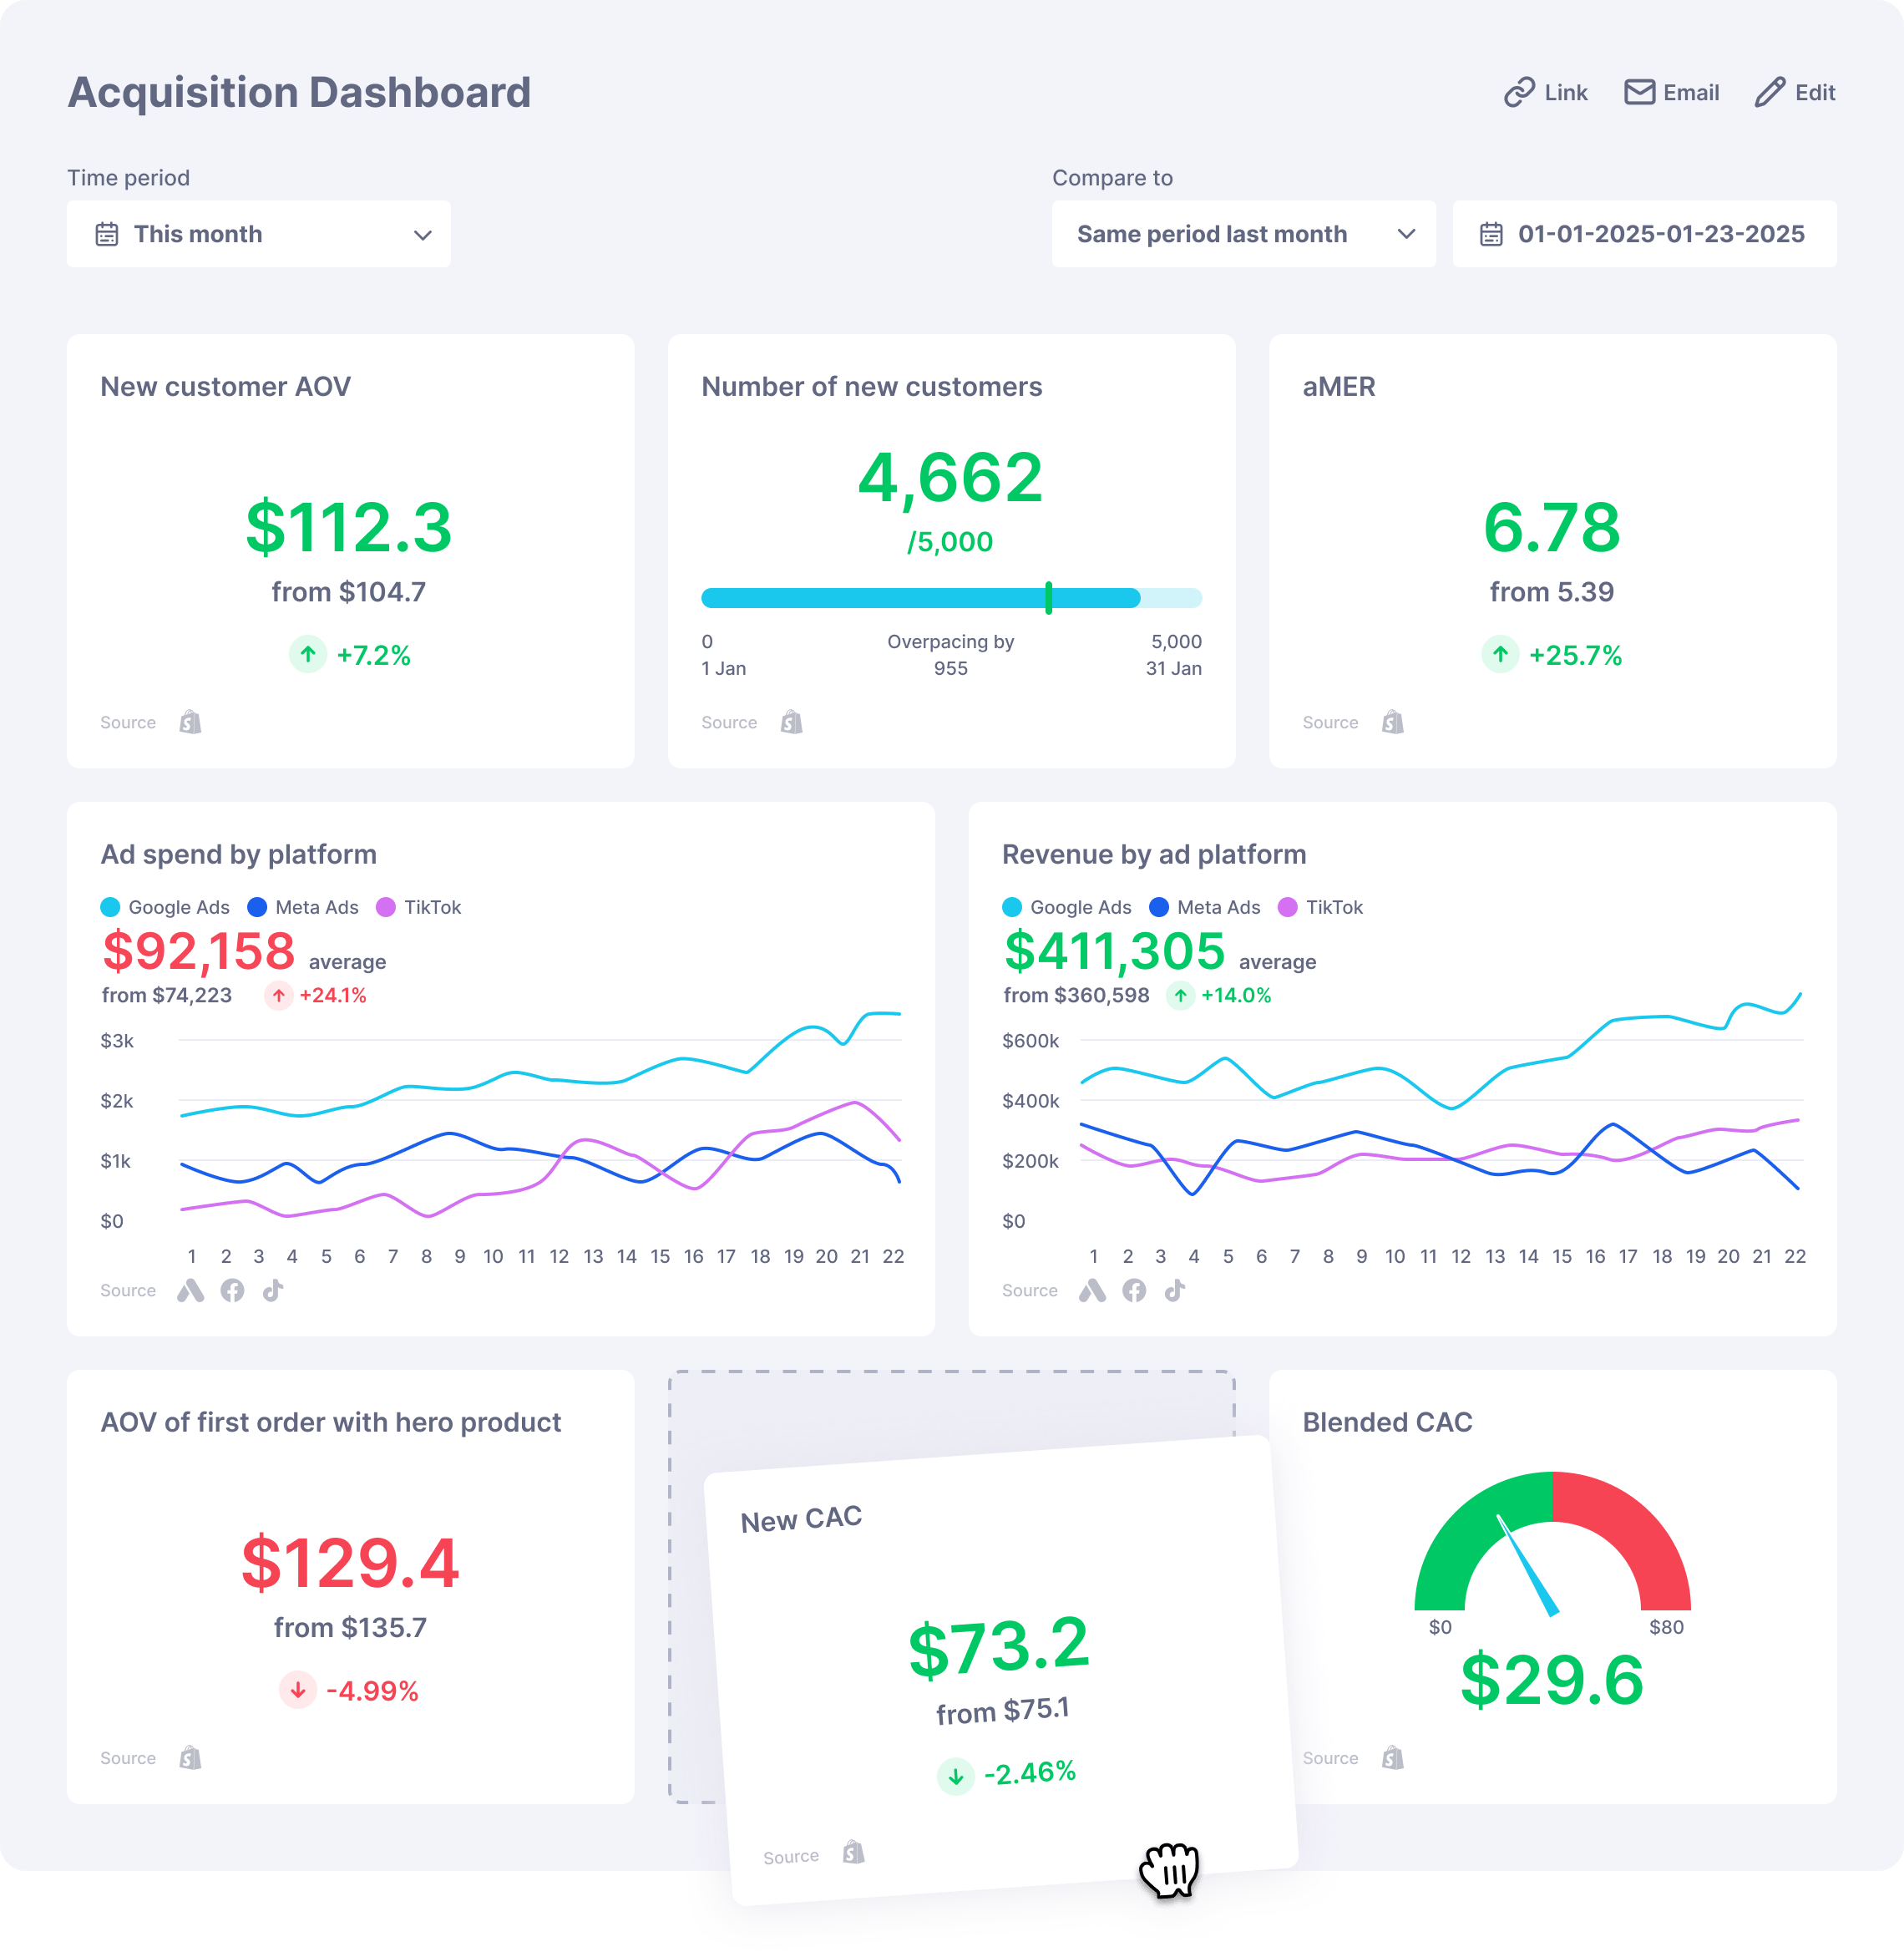Screen dimensions: 1904x1957
Task: Click Shopify source icon on aMER card
Action: 1392,722
